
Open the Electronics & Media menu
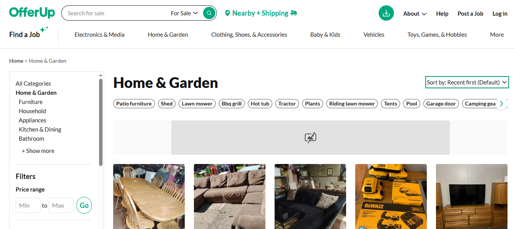point(99,34)
